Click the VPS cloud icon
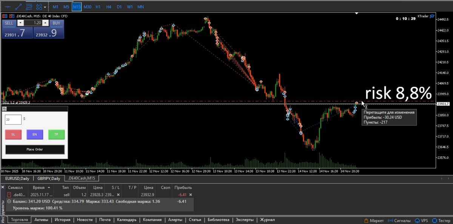The height and width of the screenshot is (224, 453). point(417,220)
